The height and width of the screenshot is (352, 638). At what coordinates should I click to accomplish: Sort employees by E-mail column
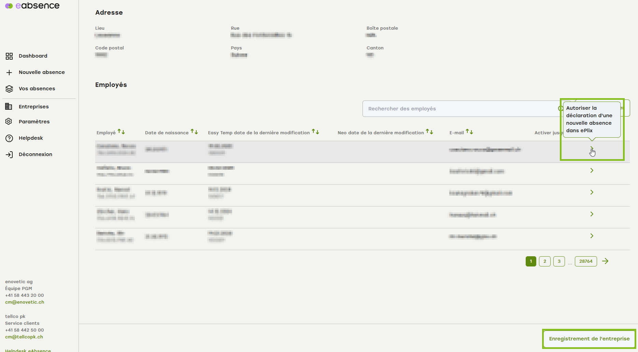pos(469,132)
